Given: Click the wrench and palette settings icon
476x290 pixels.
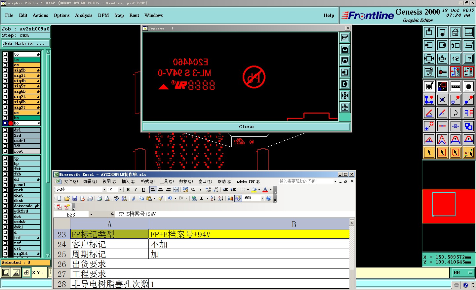Looking at the screenshot, I should click(429, 72).
